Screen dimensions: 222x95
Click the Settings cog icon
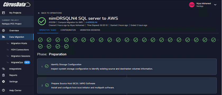3,82
